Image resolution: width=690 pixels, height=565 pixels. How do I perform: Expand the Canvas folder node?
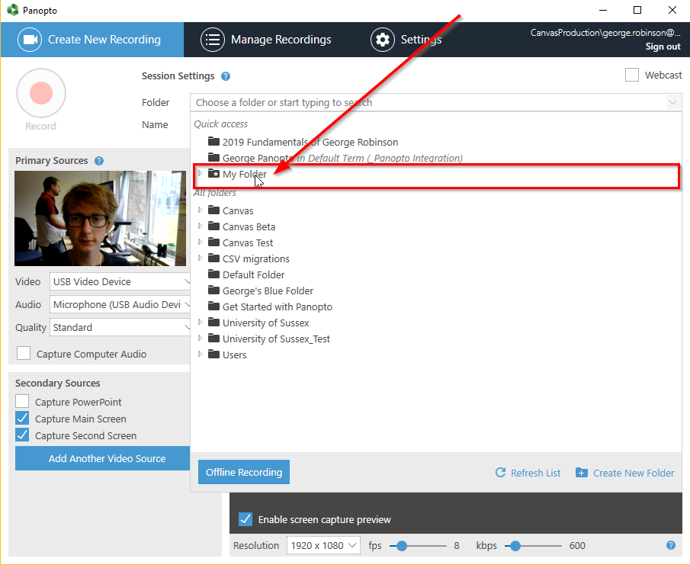(x=200, y=210)
